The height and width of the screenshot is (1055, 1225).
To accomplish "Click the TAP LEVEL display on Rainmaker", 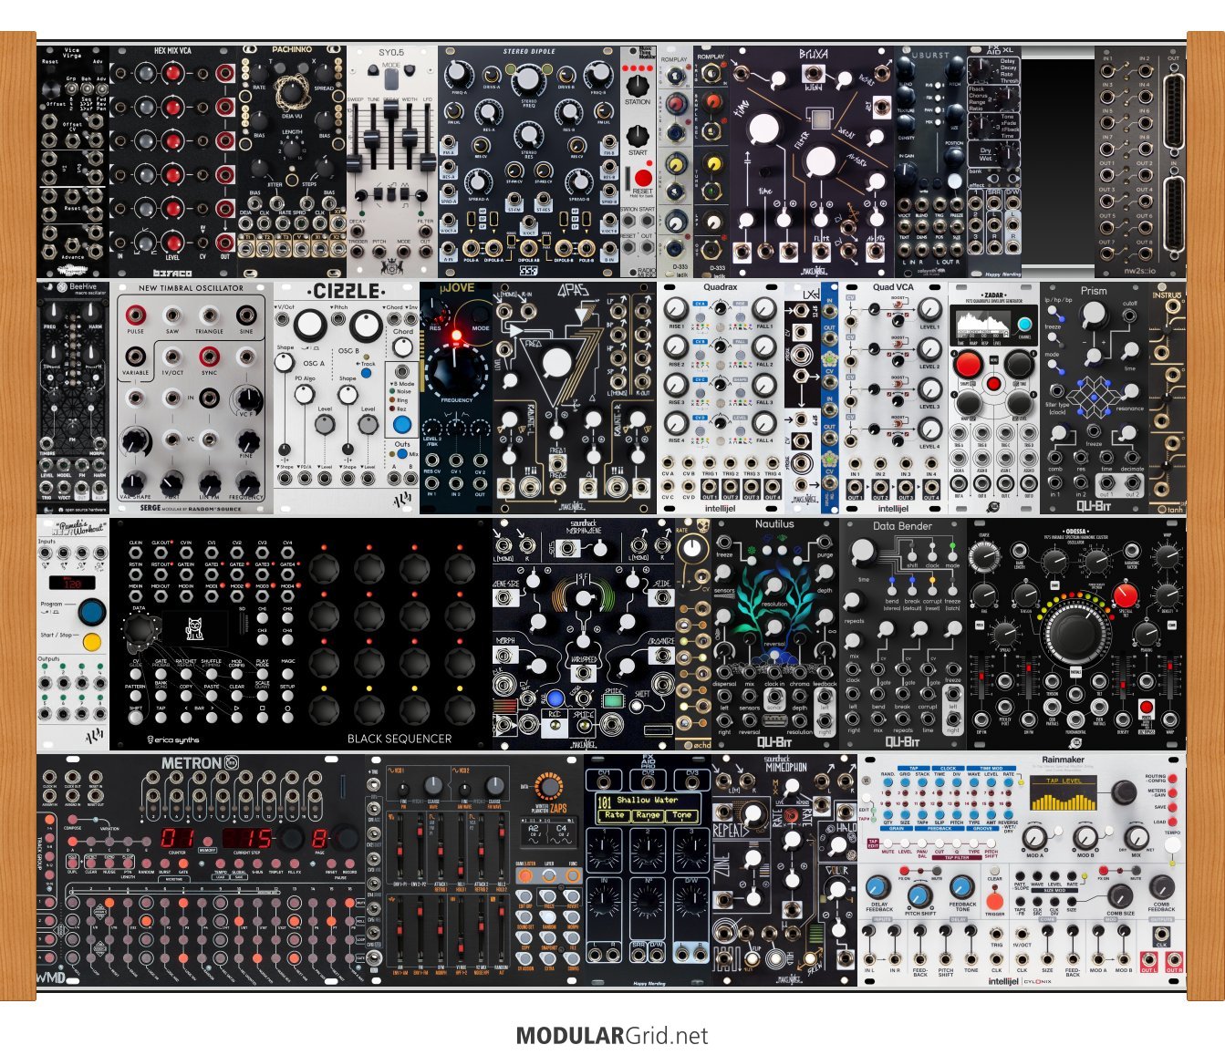I will click(x=1064, y=792).
